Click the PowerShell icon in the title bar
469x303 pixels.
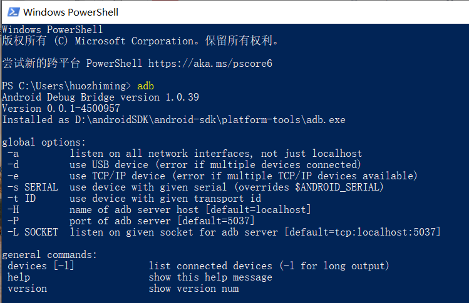point(13,12)
